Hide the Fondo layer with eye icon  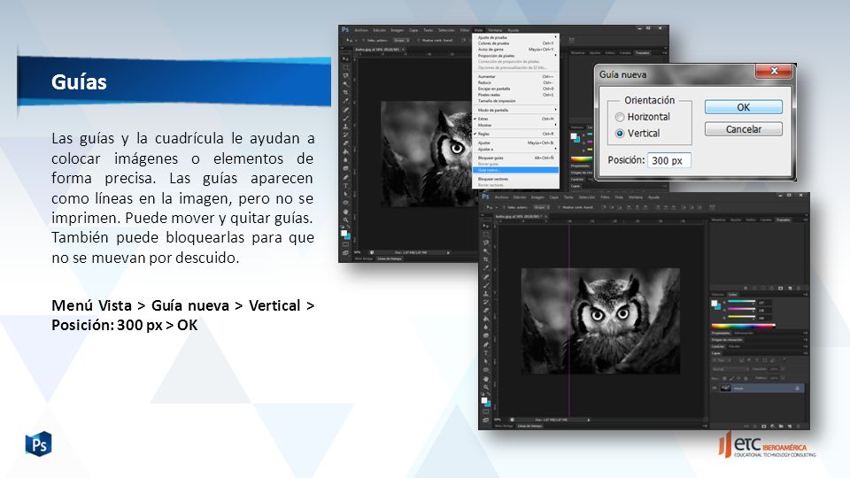point(715,388)
